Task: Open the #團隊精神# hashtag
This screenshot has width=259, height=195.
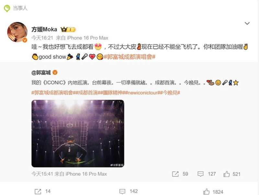Action: click(x=113, y=93)
